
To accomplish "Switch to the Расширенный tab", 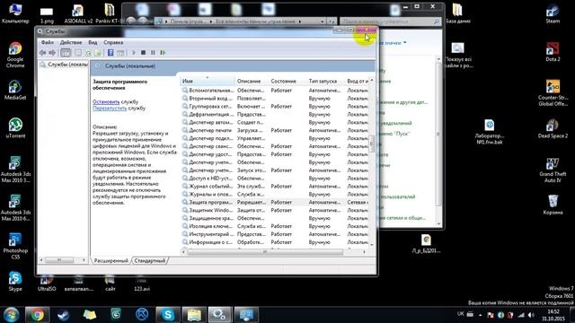I will coord(111,261).
